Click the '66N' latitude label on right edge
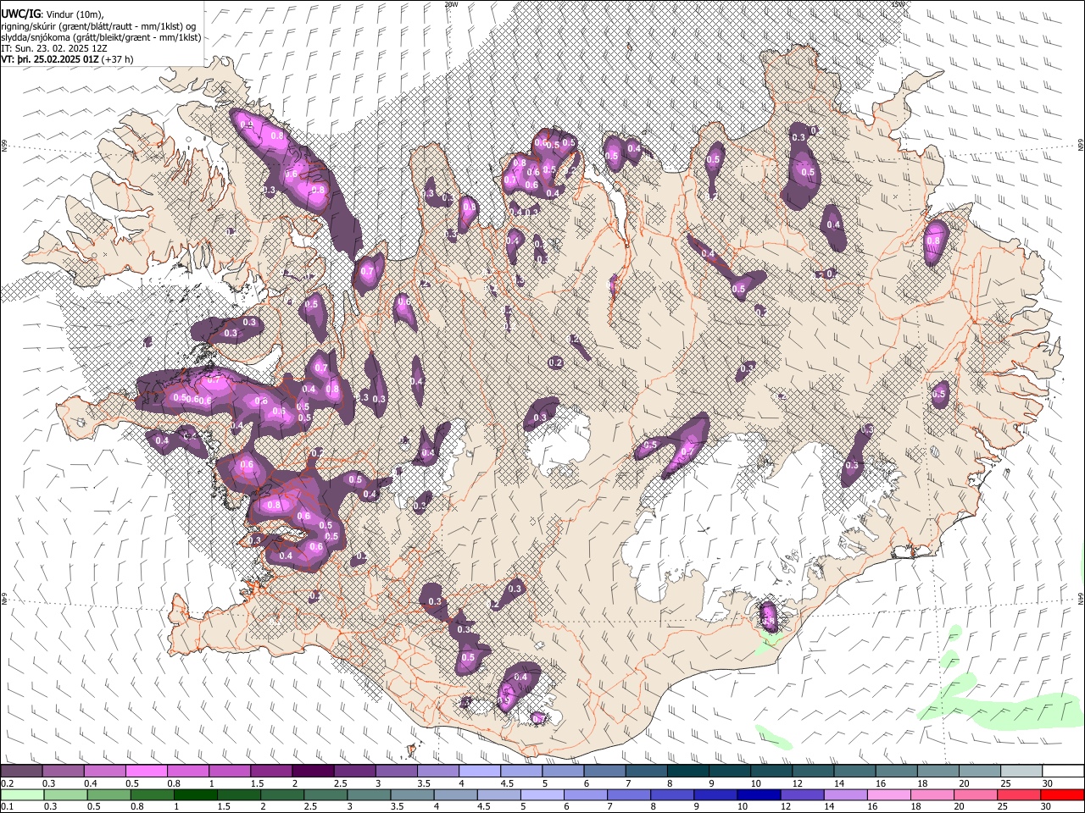The height and width of the screenshot is (813, 1085). click(1081, 146)
